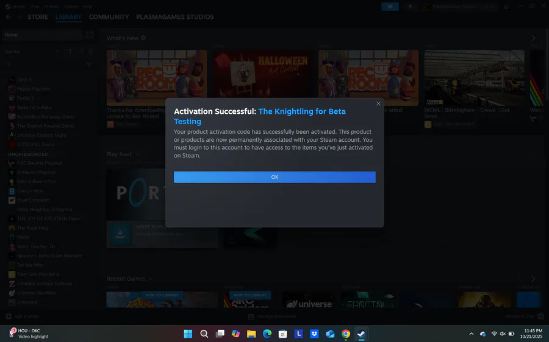This screenshot has width=549, height=342.
Task: Select SchoolBoy Runaway Demo
Action: (x=46, y=117)
